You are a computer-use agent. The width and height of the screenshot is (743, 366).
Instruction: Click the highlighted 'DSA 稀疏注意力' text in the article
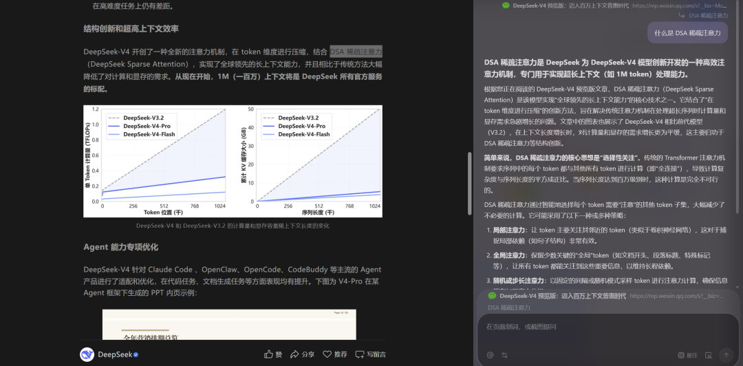tap(356, 52)
